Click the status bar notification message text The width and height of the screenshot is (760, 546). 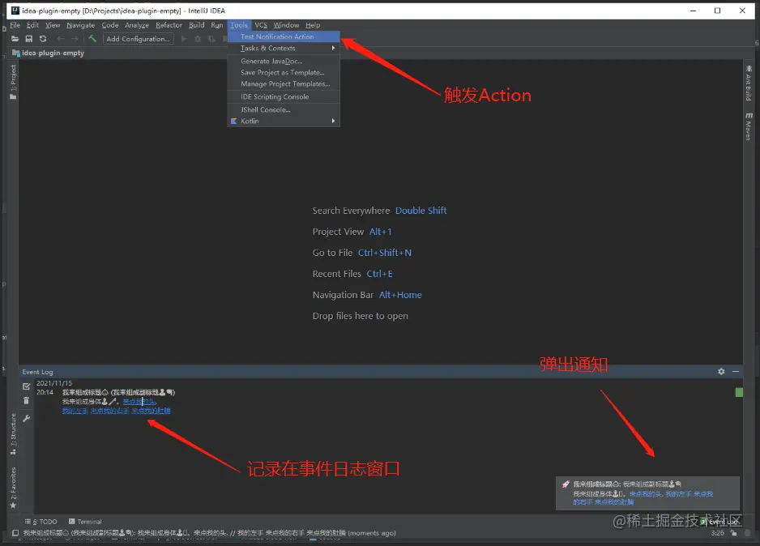click(209, 533)
